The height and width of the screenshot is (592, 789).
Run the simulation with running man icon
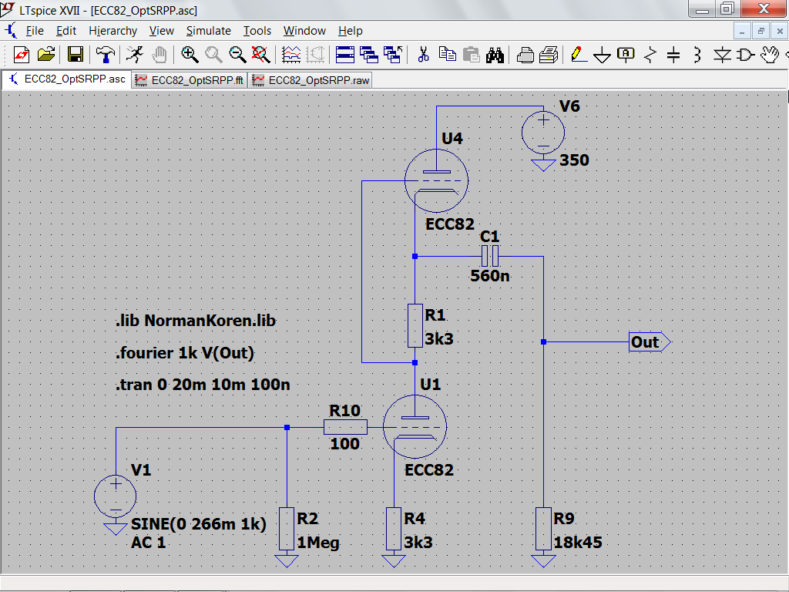coord(134,55)
